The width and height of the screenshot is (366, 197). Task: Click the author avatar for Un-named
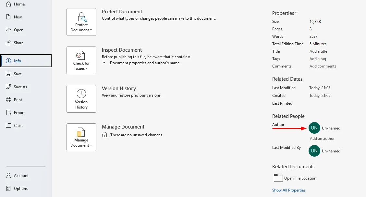314,128
